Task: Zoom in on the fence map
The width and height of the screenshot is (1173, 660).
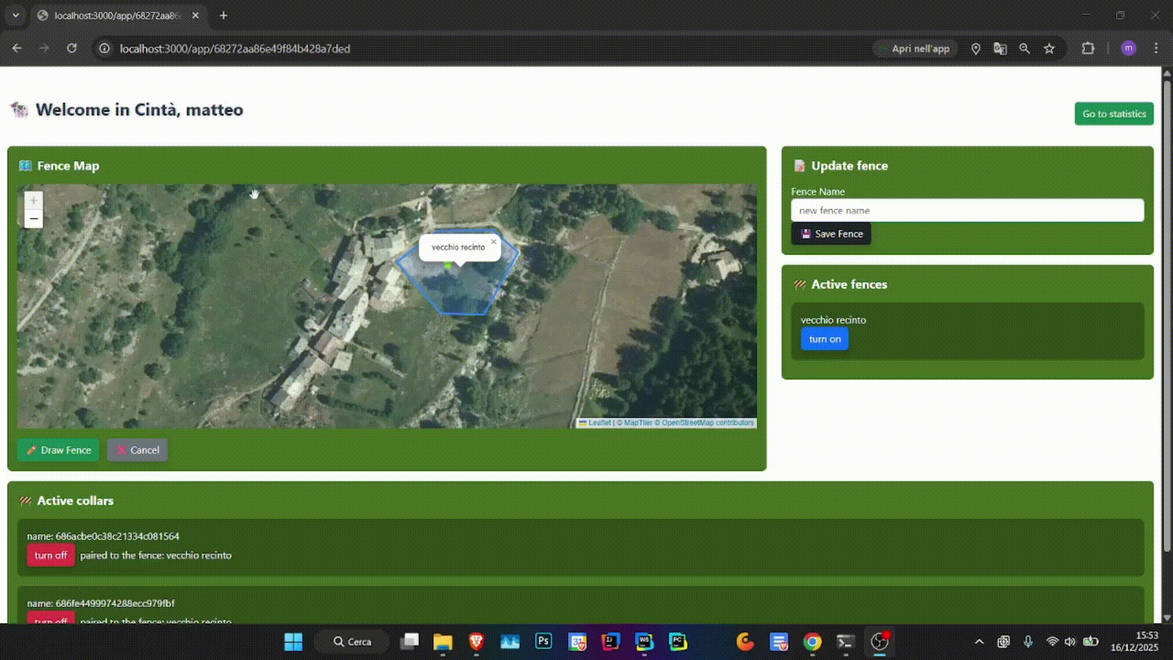Action: tap(34, 200)
